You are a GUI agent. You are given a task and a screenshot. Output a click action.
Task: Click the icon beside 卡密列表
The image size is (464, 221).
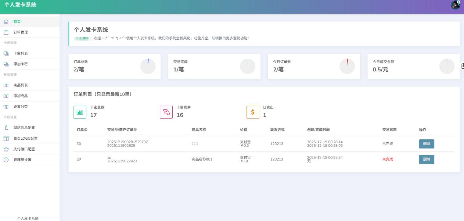coord(6,53)
